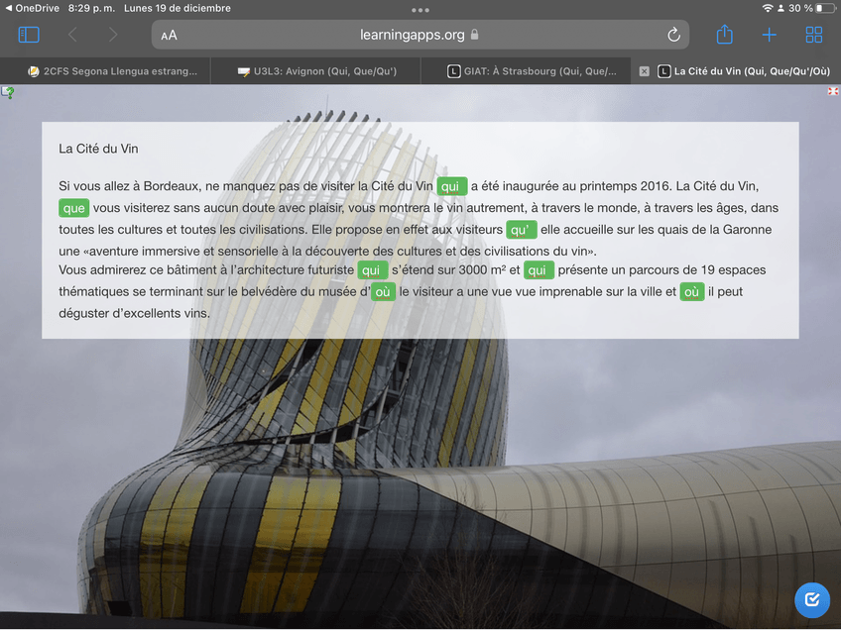841x630 pixels.
Task: Switch to GIAT: À Strasbourg tab
Action: click(527, 71)
